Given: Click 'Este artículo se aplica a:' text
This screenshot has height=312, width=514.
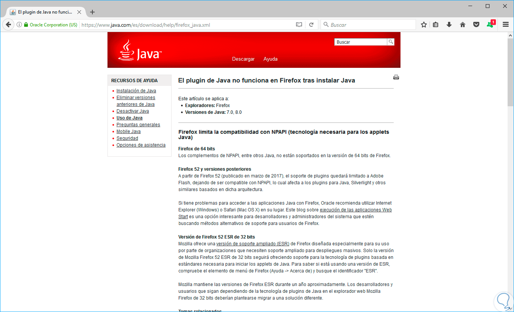Looking at the screenshot, I should [204, 99].
